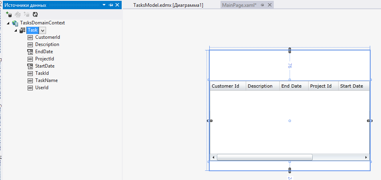
Task: Select the MainPage.xaml tab
Action: pos(239,5)
